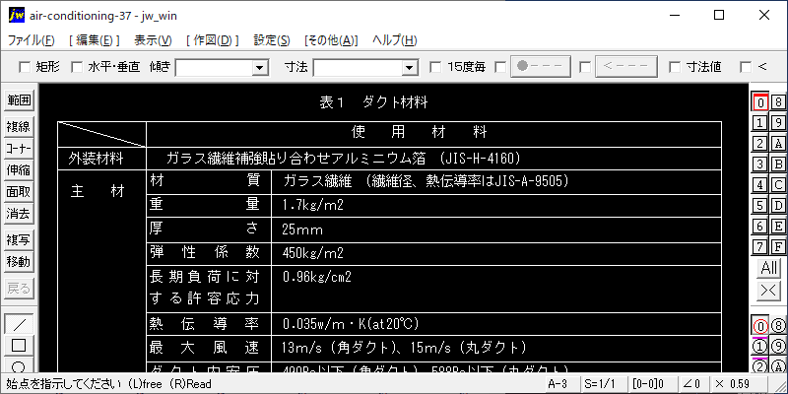
Task: Select the line drawing tool icon
Action: (19, 324)
